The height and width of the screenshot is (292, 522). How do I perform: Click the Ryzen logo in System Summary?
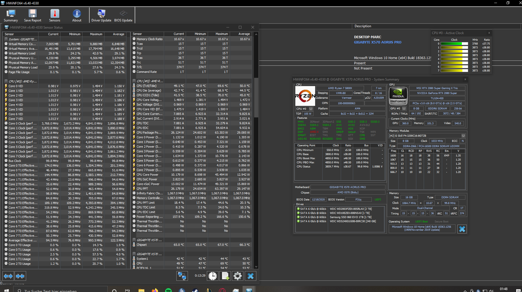pos(305,96)
